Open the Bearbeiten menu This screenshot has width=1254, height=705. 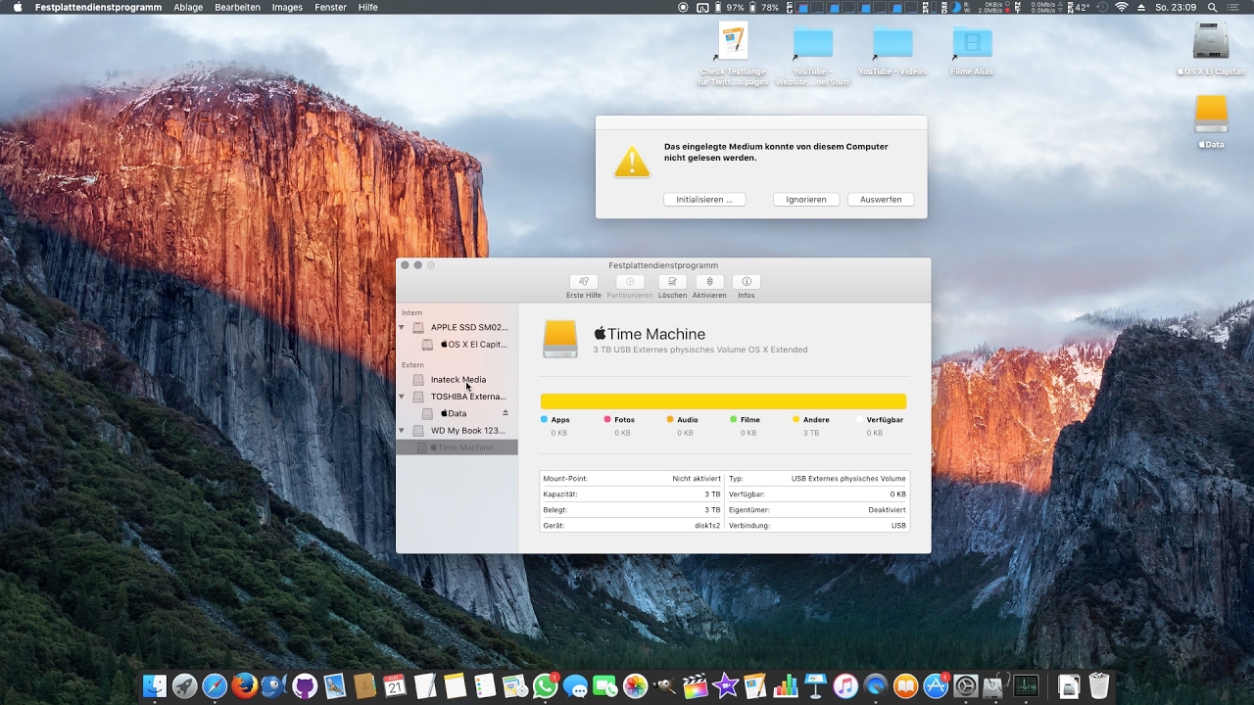coord(237,7)
